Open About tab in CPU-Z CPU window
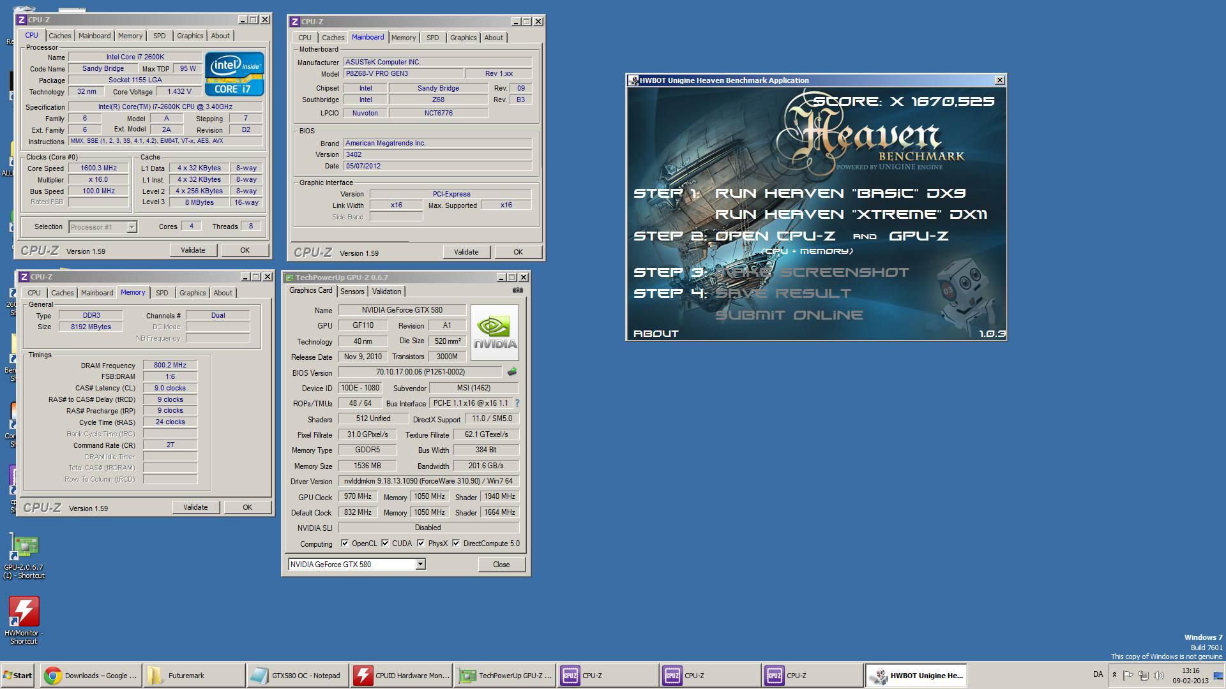The image size is (1226, 689). pos(220,36)
